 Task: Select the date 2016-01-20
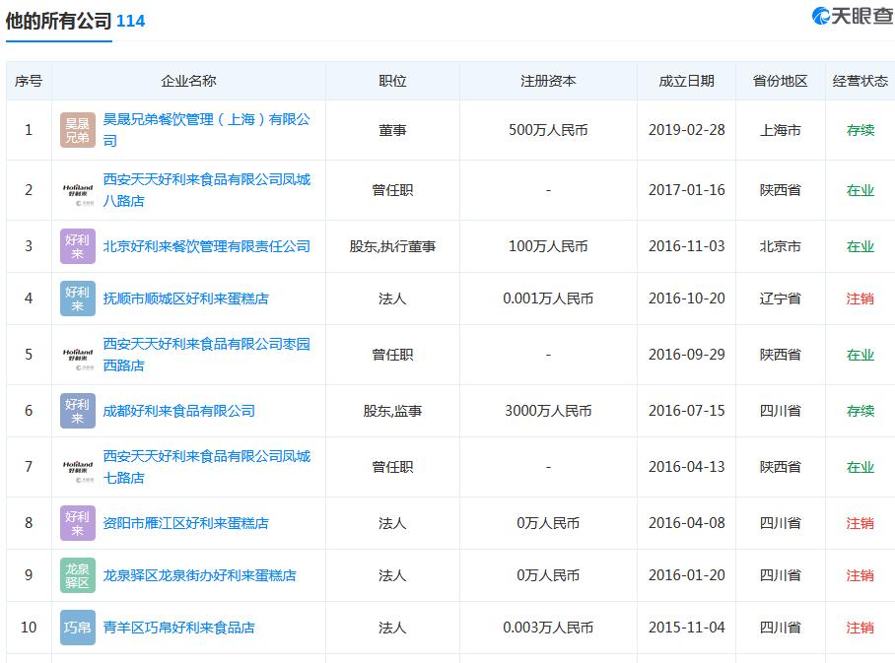[x=687, y=575]
